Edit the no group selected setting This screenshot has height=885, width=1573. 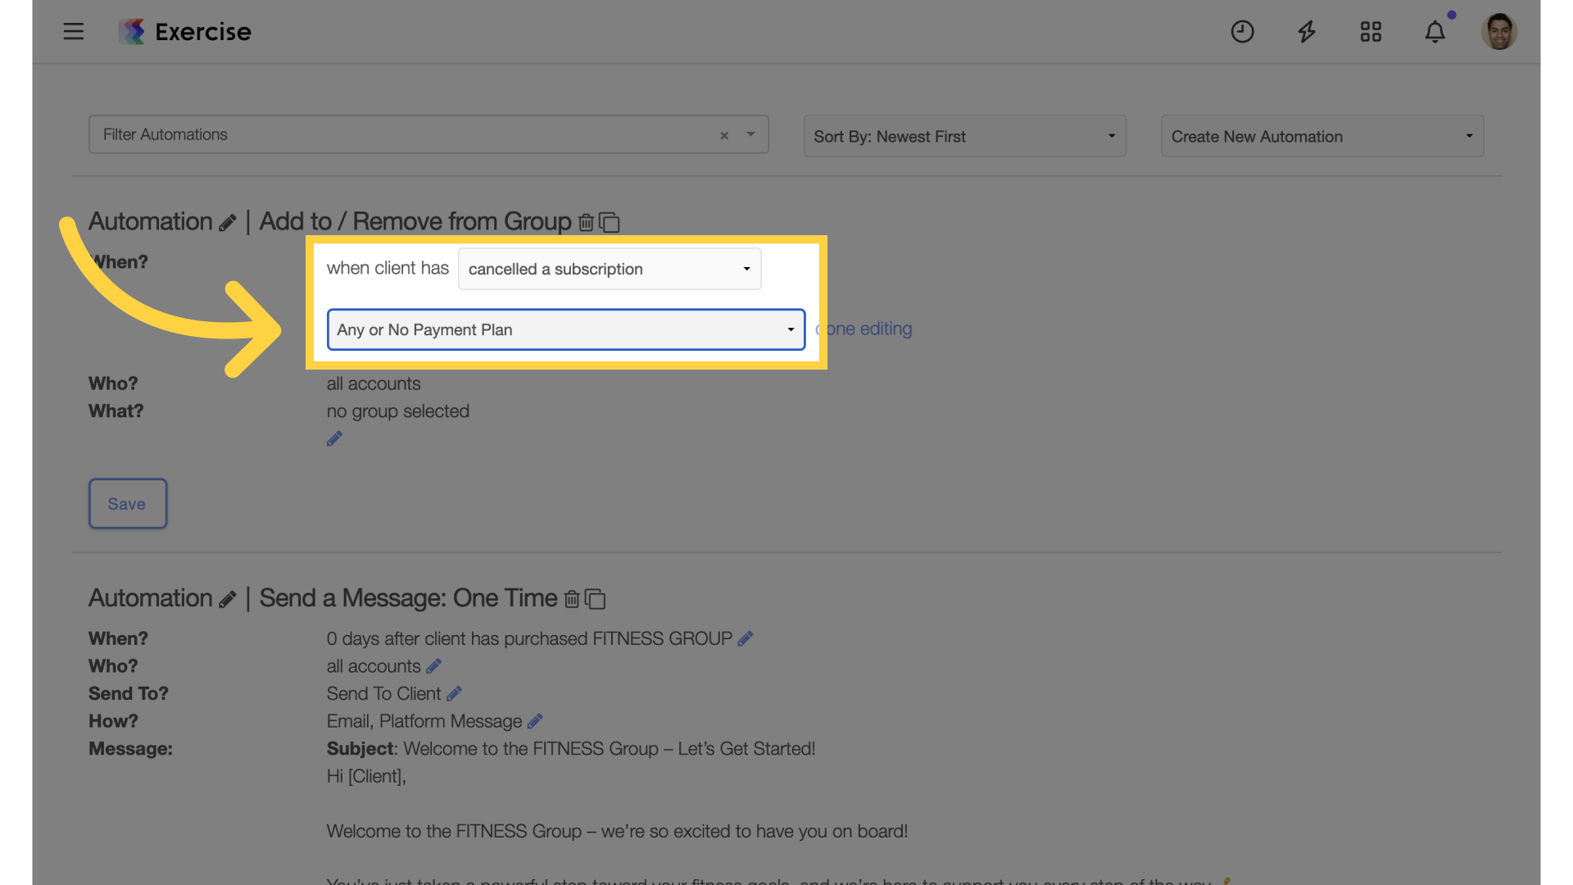click(334, 439)
